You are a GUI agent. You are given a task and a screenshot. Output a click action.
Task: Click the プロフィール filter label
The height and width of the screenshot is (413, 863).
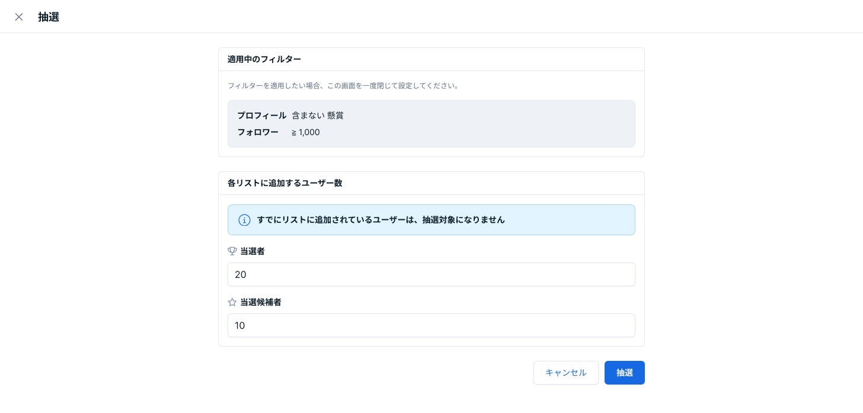tap(261, 116)
